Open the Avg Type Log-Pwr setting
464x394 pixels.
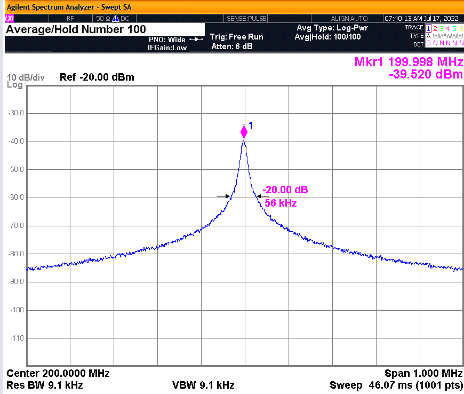(332, 28)
